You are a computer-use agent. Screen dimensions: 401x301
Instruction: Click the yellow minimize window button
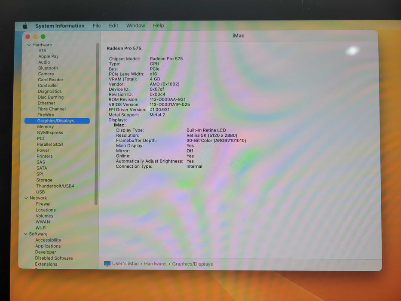pyautogui.click(x=35, y=37)
